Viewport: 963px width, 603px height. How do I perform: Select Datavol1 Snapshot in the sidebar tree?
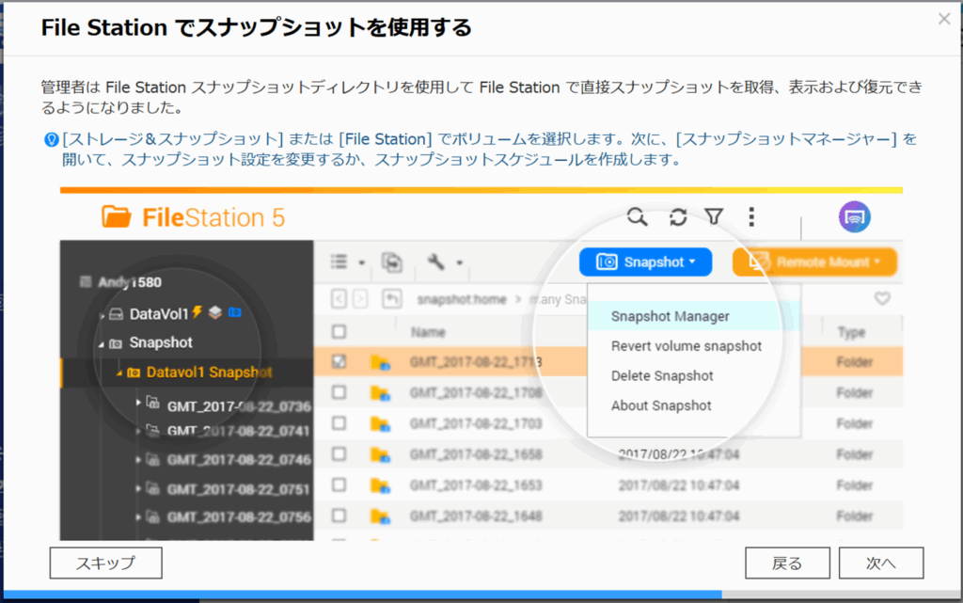click(x=209, y=373)
